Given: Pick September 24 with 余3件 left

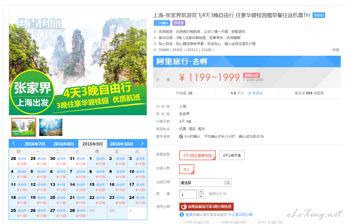Looking at the screenshot, I should (x=137, y=200).
